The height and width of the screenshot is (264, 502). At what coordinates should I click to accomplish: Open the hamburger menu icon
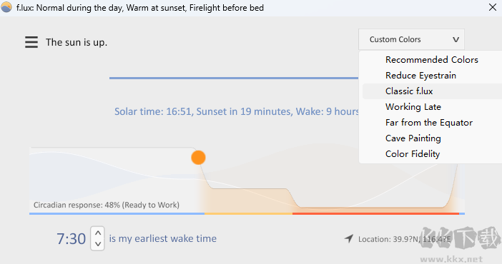click(31, 42)
